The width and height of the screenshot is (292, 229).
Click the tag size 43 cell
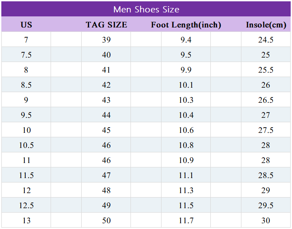pos(106,100)
